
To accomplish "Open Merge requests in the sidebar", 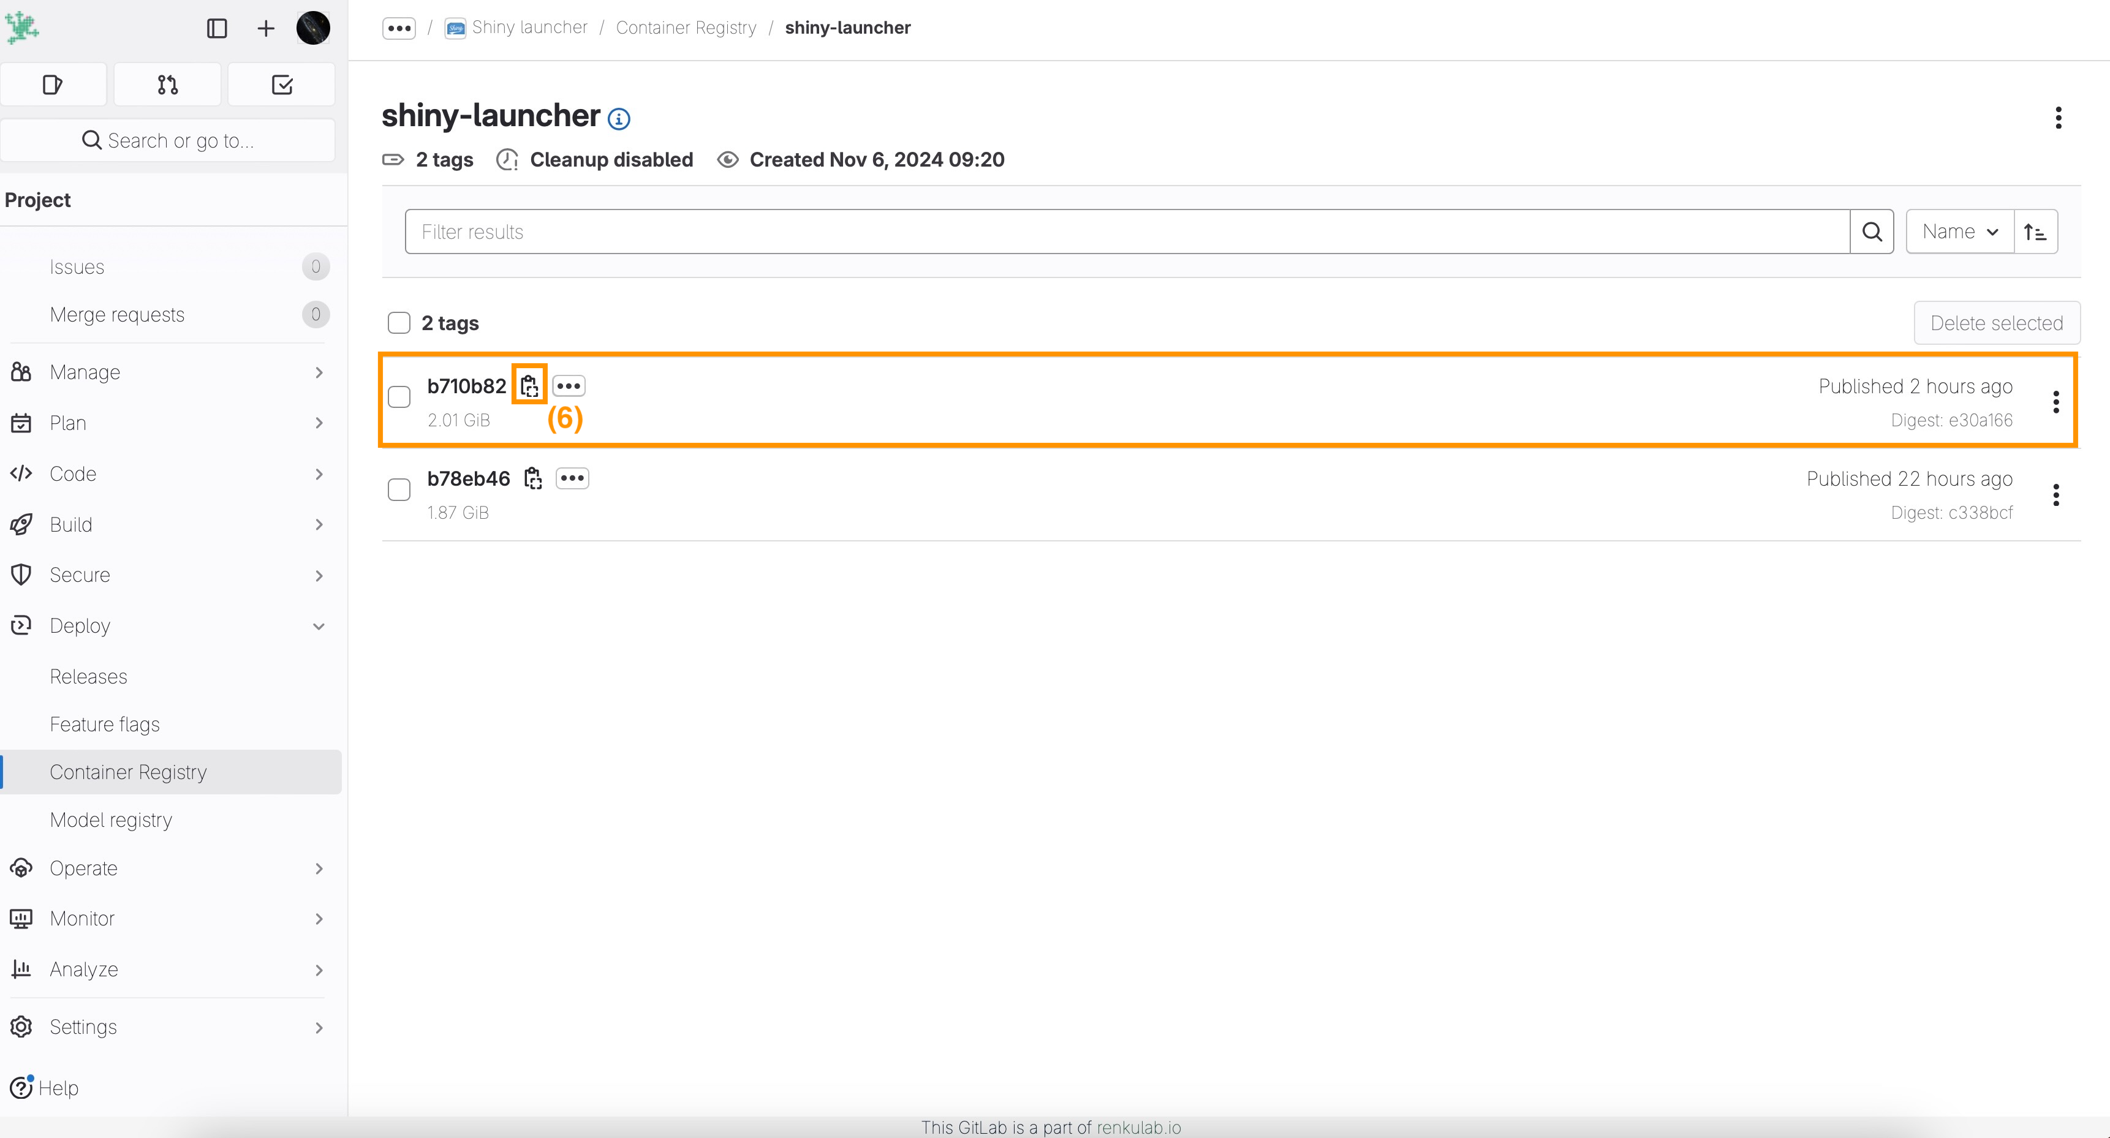I will (171, 314).
